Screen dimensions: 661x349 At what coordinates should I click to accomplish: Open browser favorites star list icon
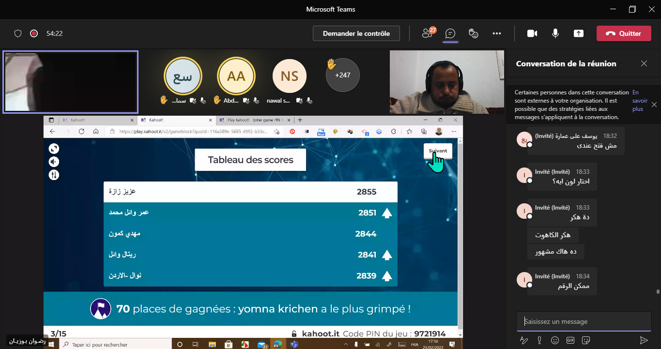[x=410, y=131]
